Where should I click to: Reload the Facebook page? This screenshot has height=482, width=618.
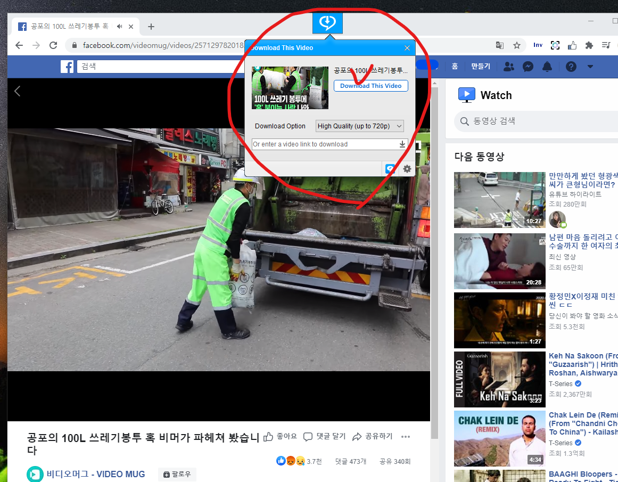53,45
